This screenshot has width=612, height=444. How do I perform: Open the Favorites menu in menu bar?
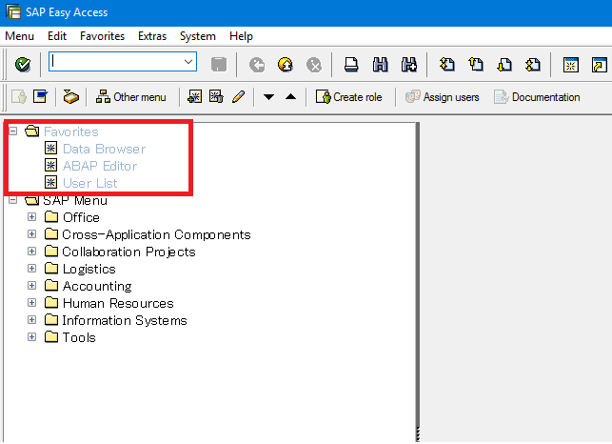[102, 36]
